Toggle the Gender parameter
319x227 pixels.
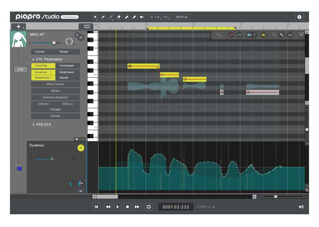tap(67, 78)
